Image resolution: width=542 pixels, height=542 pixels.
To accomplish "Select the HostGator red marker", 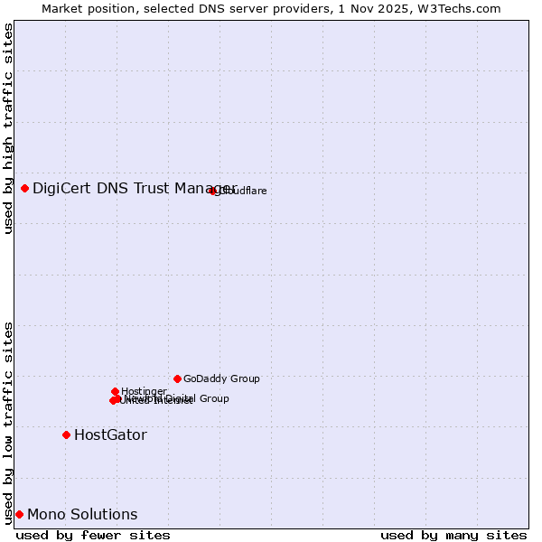I will click(x=66, y=435).
